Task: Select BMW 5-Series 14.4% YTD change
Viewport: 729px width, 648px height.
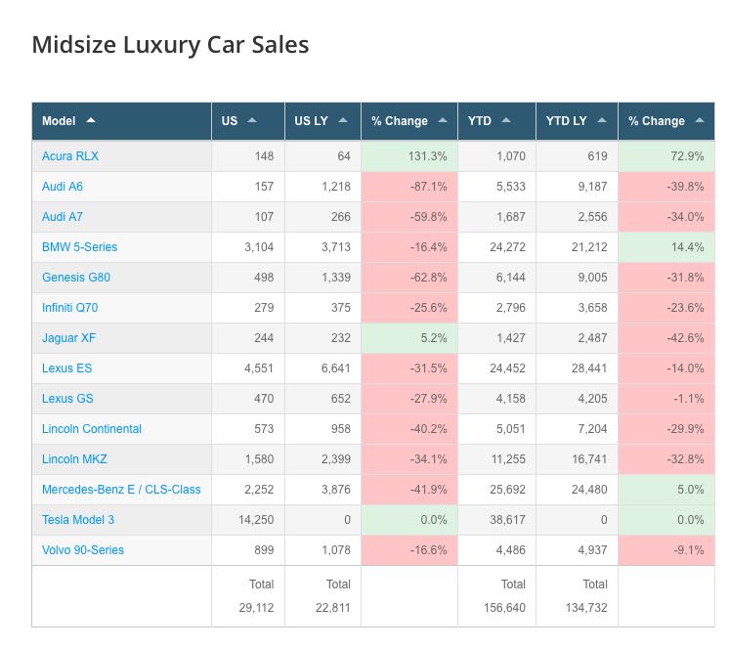Action: pyautogui.click(x=666, y=247)
